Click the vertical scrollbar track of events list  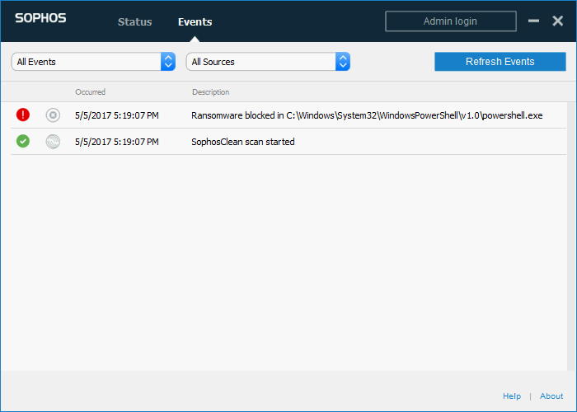tap(571, 236)
